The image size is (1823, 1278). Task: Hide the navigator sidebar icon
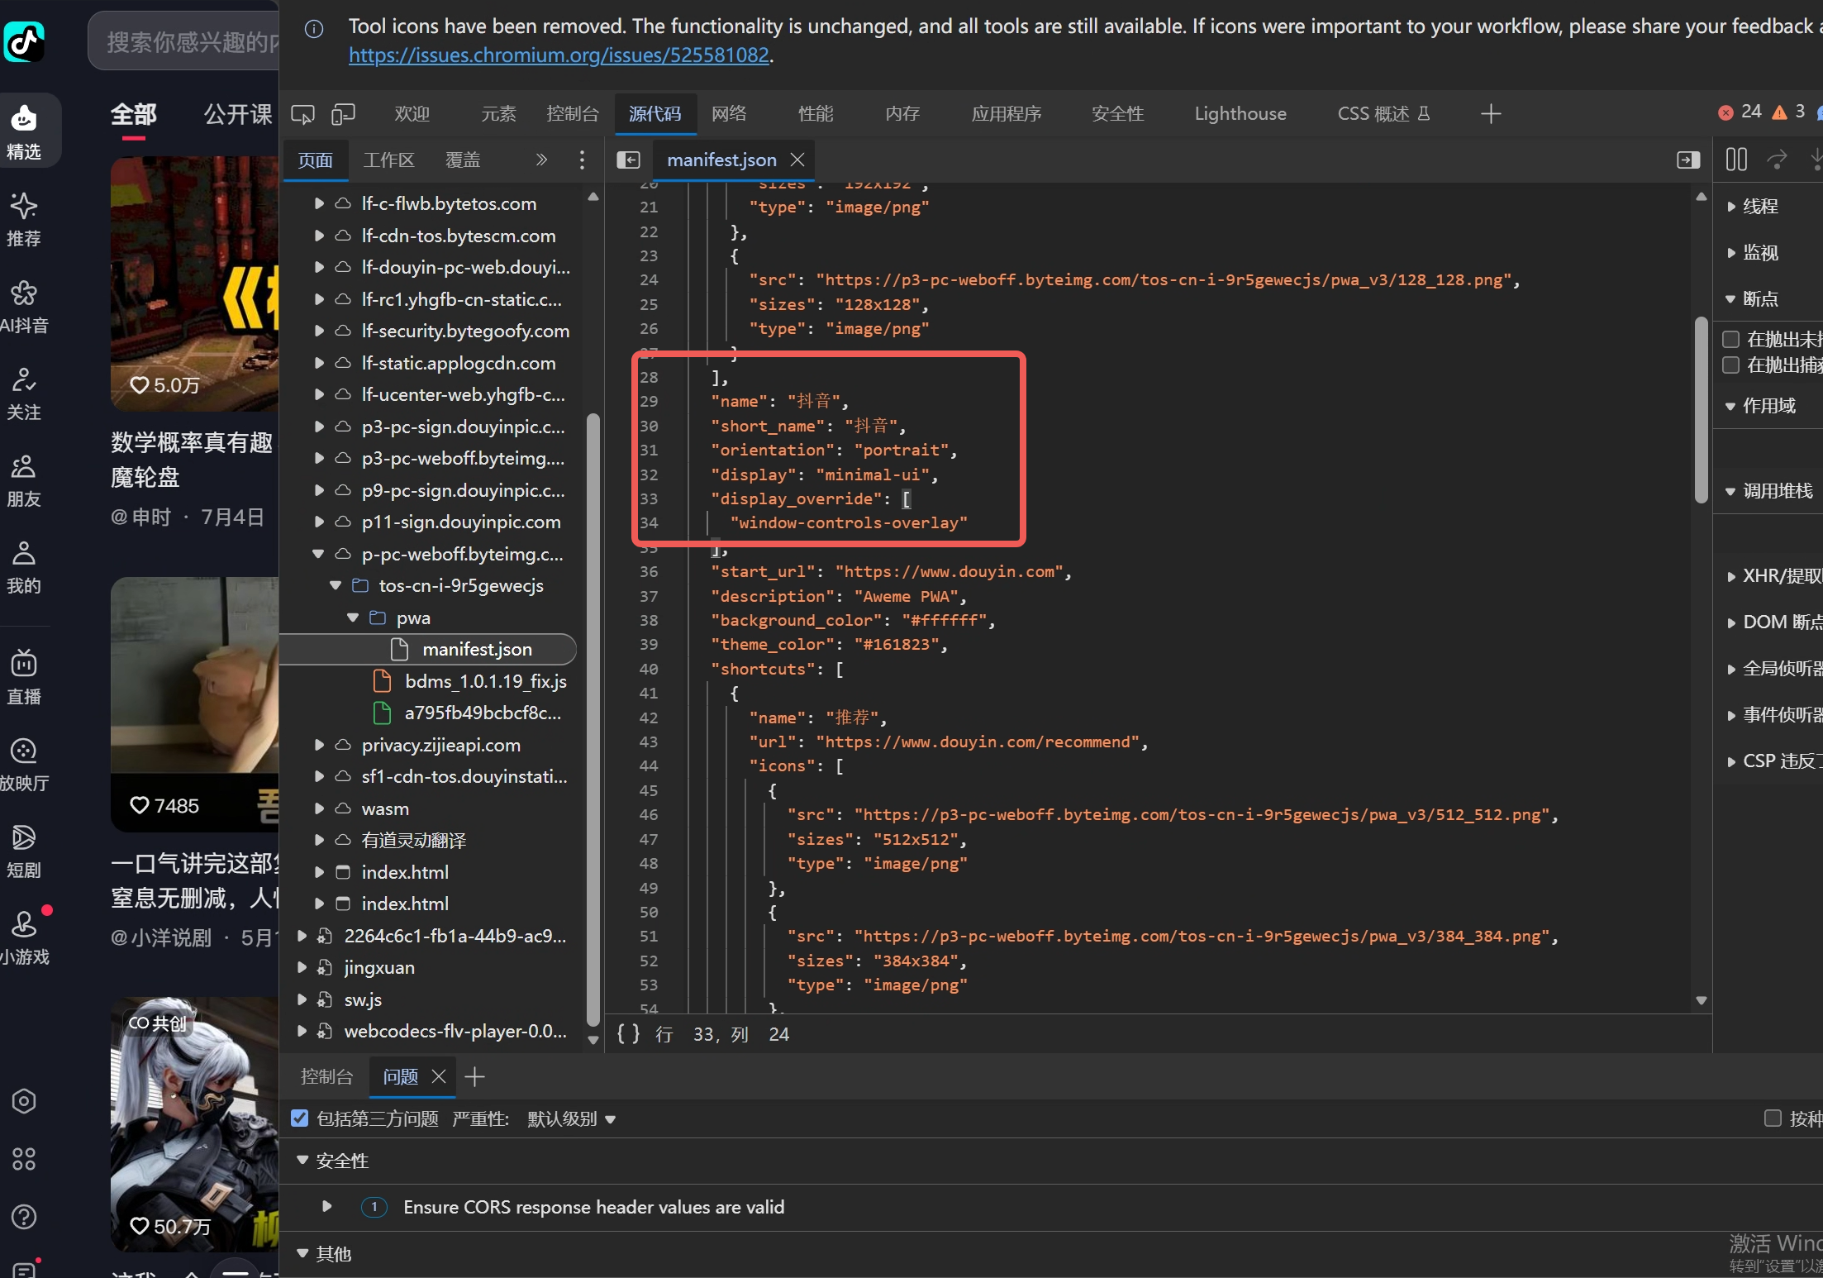tap(628, 160)
